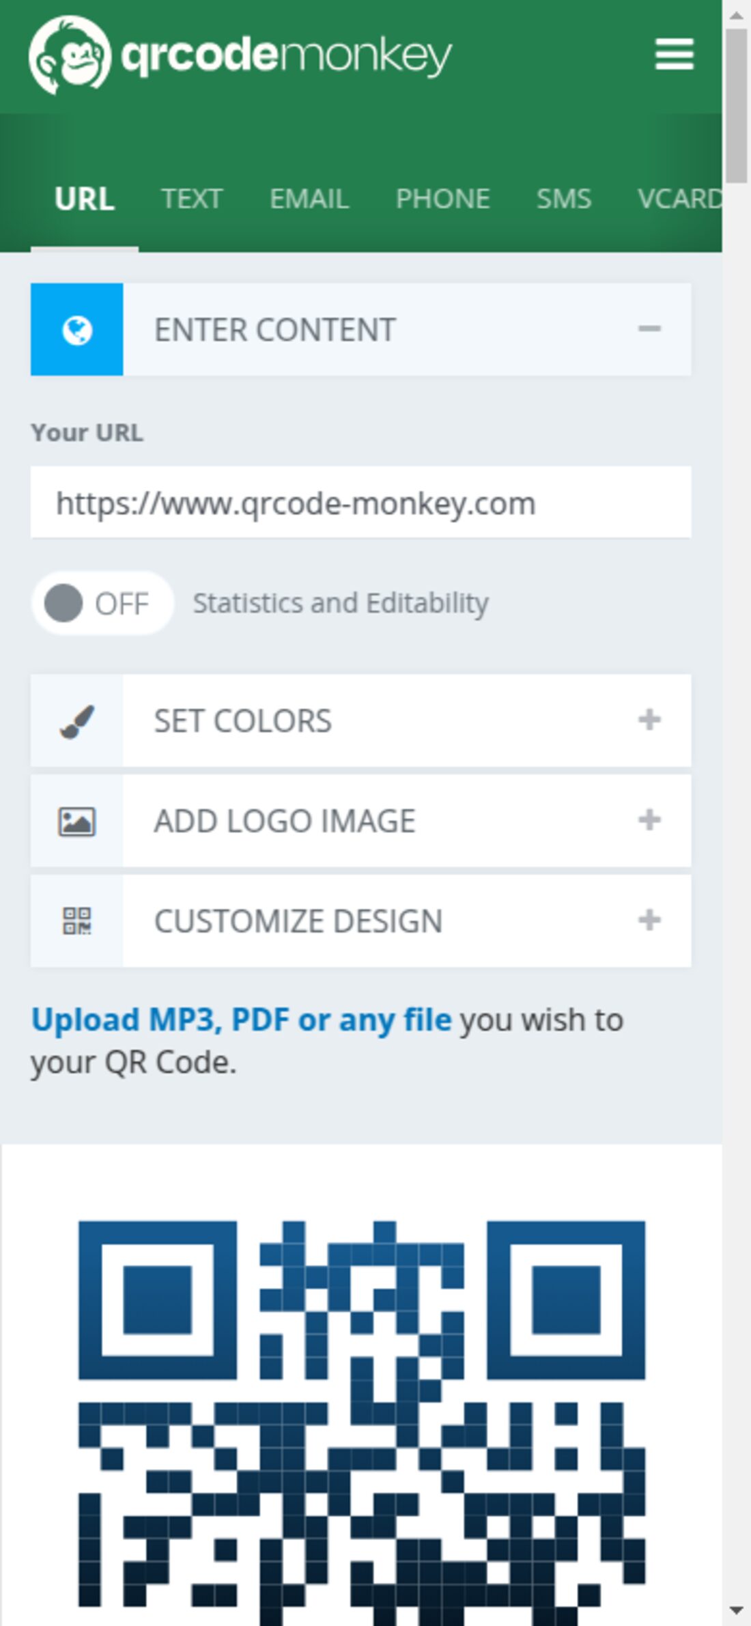751x1626 pixels.
Task: Click the blue globe icon
Action: click(77, 330)
